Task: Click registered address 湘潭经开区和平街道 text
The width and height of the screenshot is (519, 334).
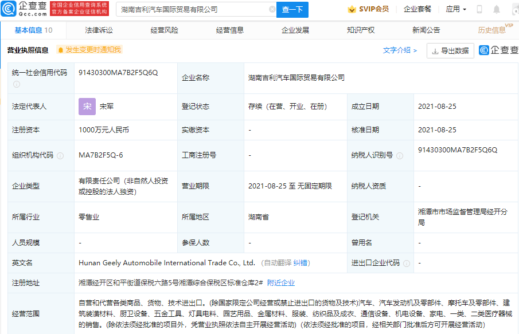Action: click(170, 283)
